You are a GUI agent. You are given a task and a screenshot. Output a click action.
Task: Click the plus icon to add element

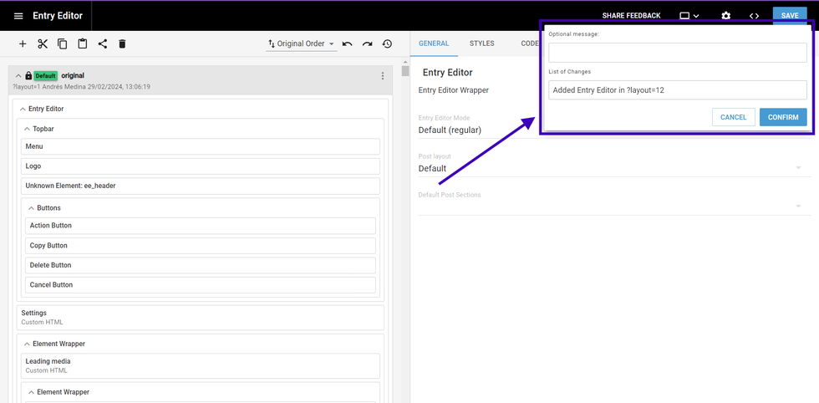click(x=23, y=43)
